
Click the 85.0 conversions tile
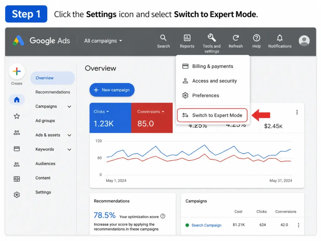click(152, 118)
